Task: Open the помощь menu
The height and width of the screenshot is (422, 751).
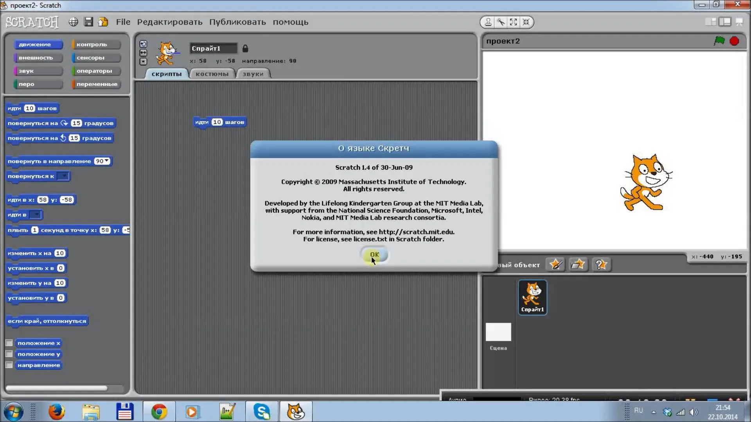Action: click(x=291, y=22)
